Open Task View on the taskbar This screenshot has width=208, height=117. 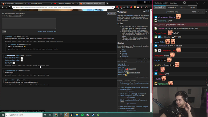(x=50, y=115)
